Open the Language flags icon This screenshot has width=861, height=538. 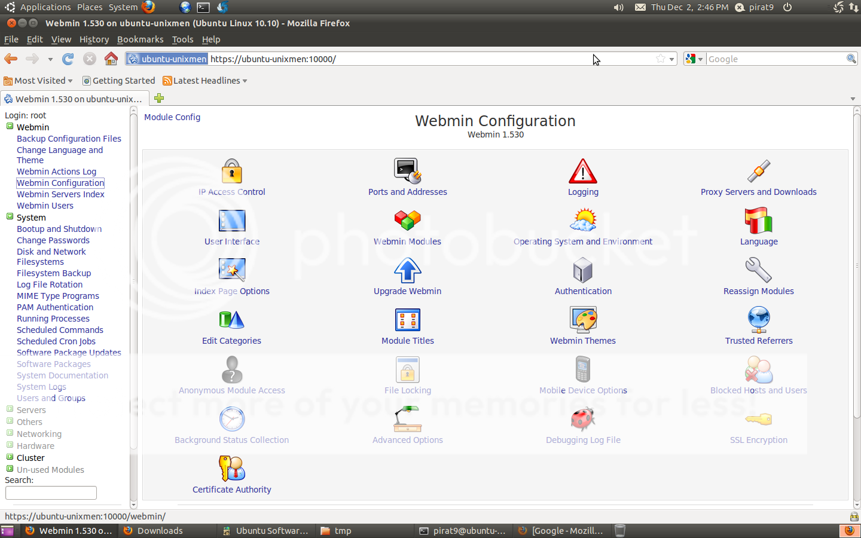(x=759, y=221)
